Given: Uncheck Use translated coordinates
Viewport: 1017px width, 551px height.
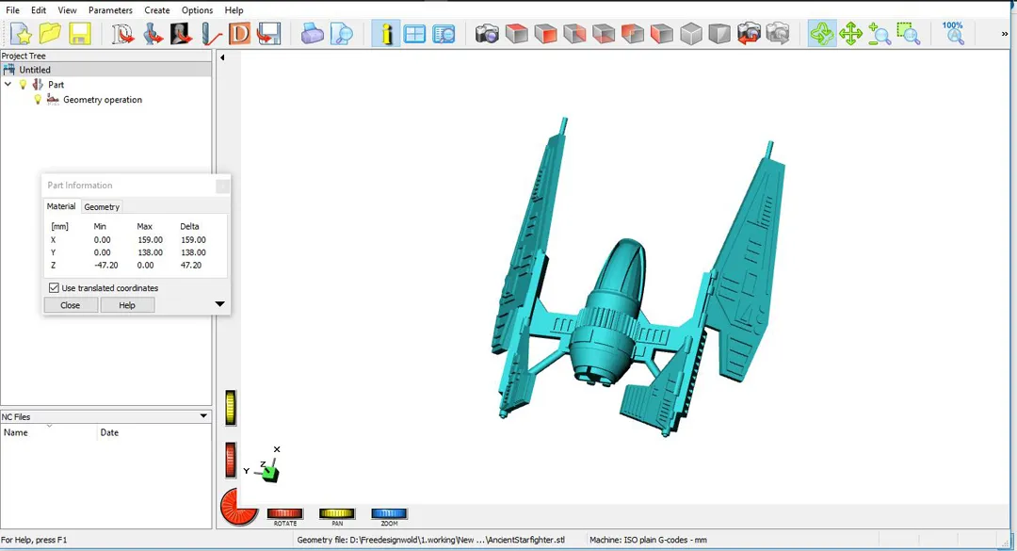Looking at the screenshot, I should (x=54, y=287).
